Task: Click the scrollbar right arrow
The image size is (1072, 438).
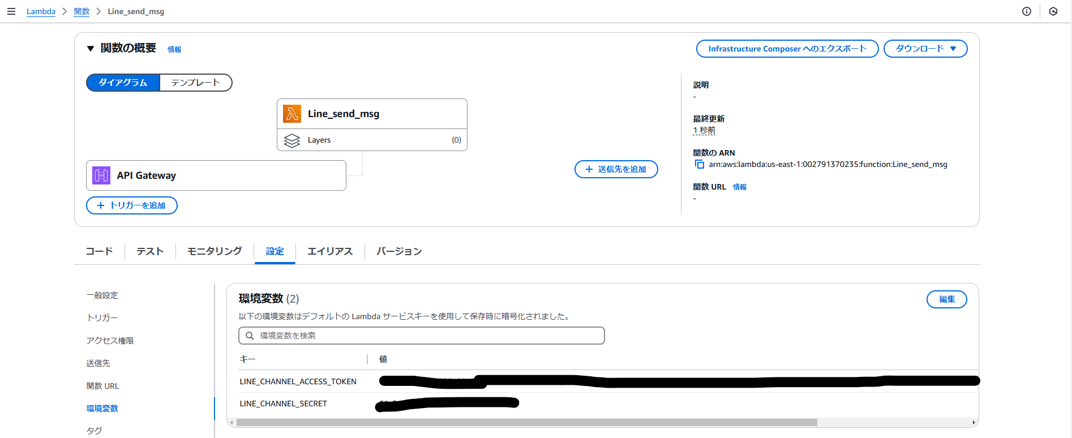Action: click(x=974, y=423)
